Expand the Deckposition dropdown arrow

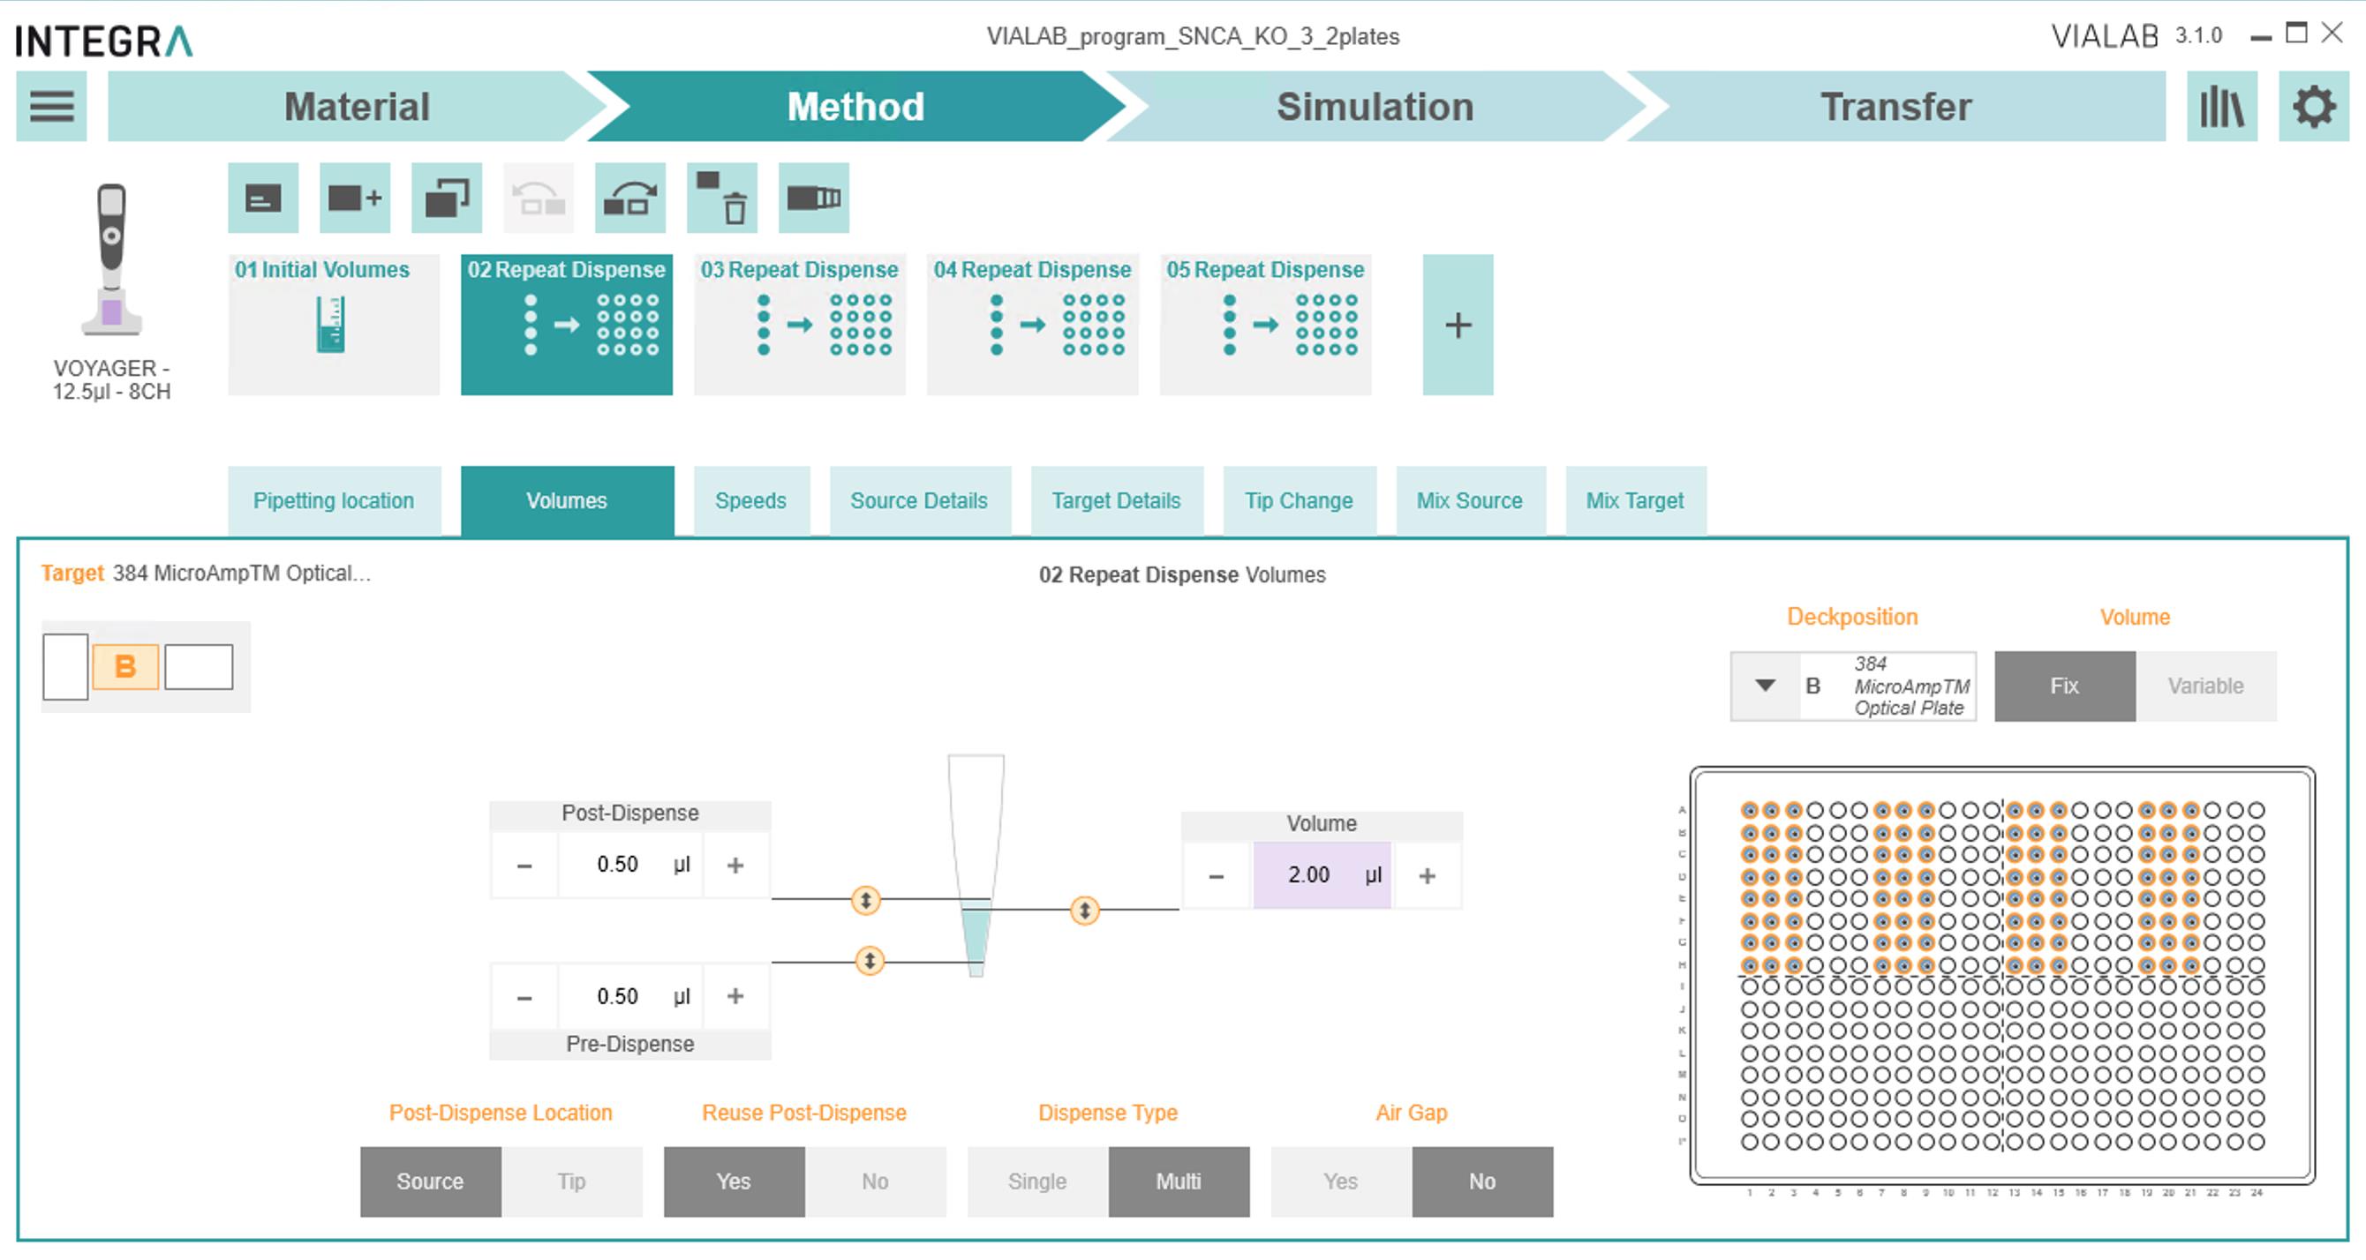(x=1765, y=686)
